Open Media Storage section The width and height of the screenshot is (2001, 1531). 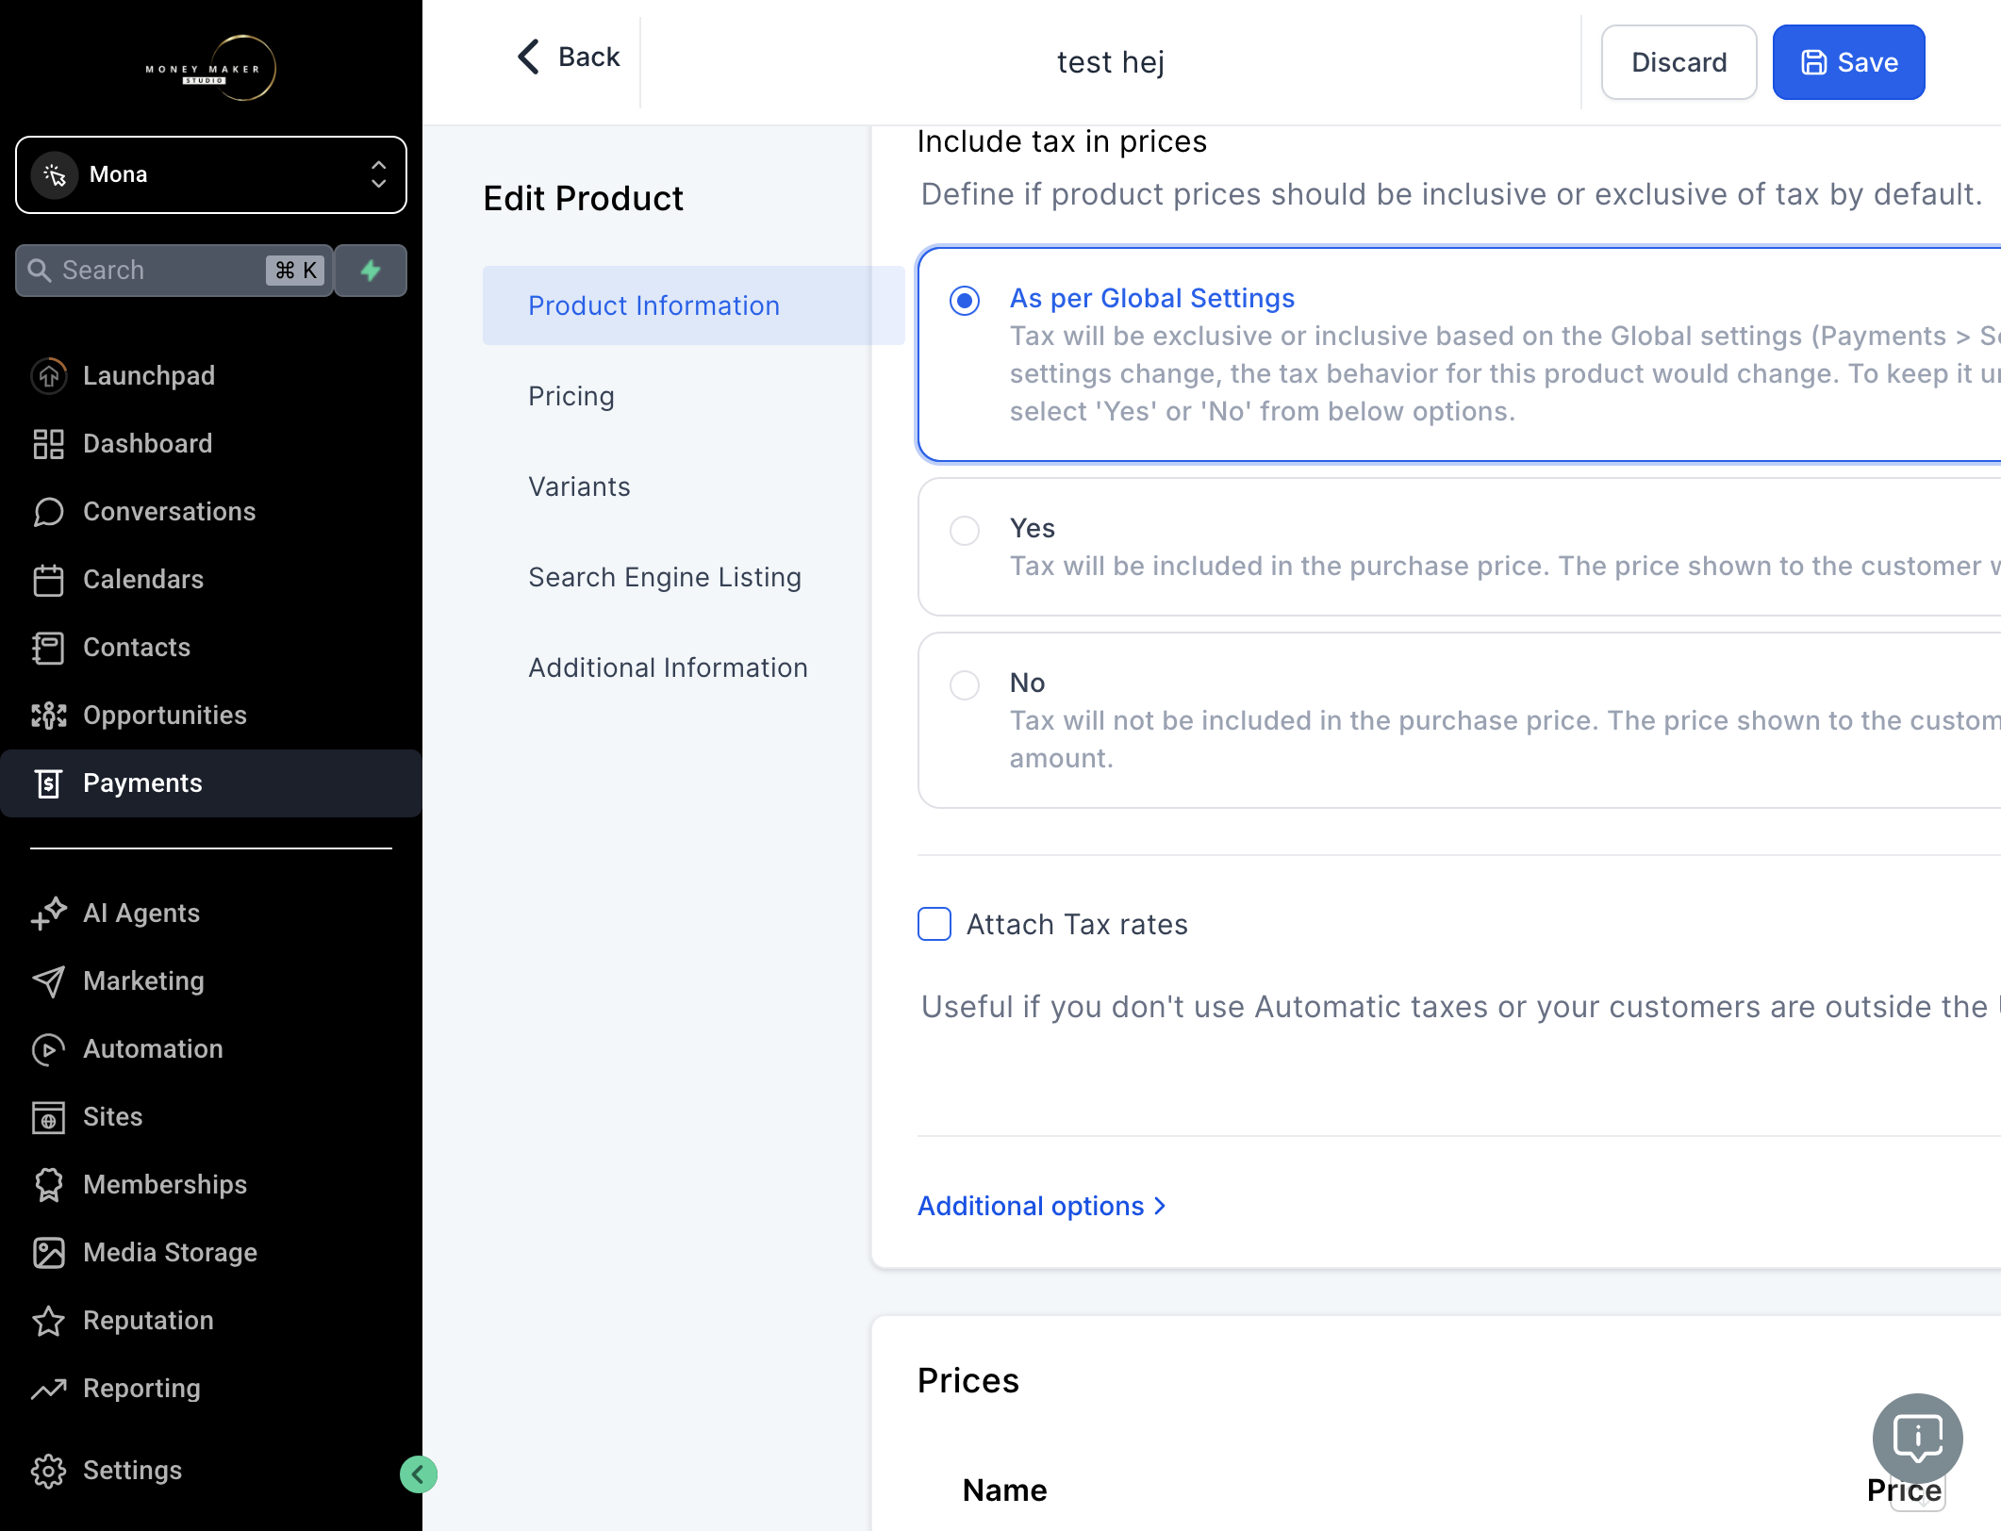click(211, 1252)
